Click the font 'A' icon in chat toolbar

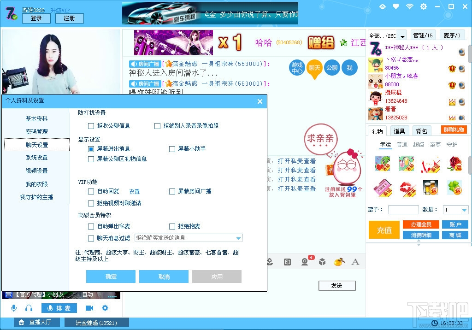coord(355,261)
